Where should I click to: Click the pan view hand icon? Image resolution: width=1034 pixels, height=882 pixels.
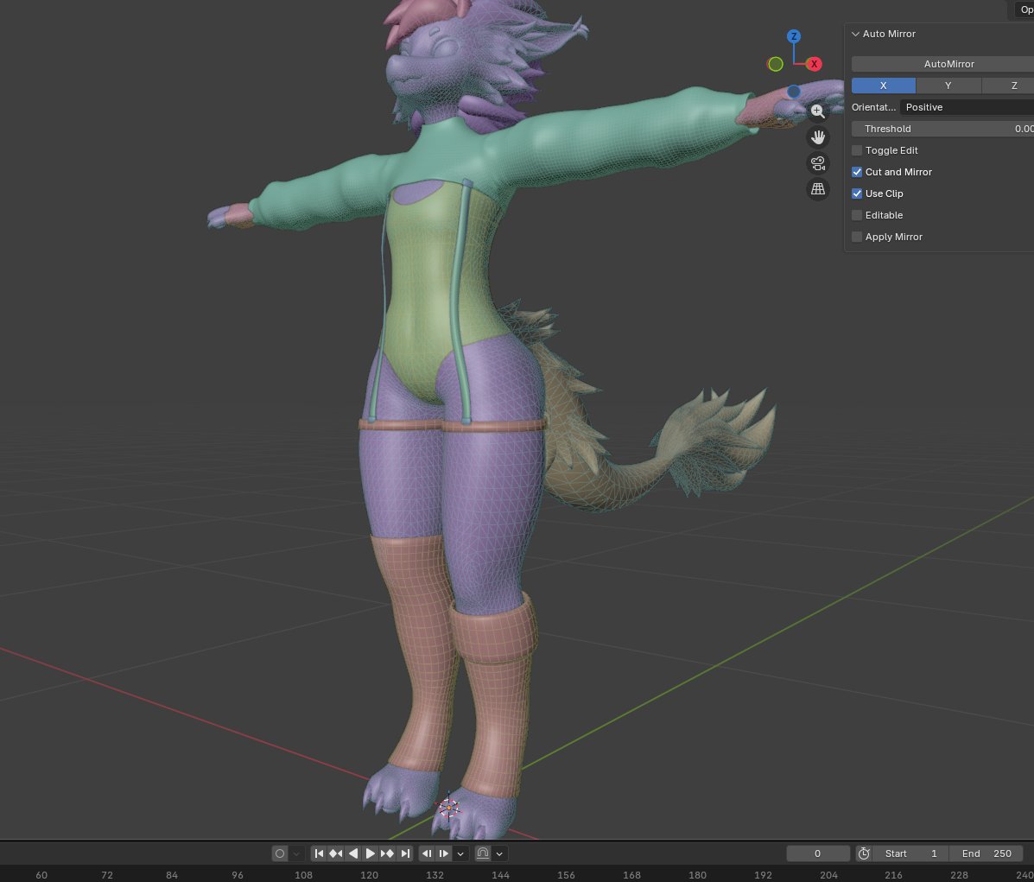coord(818,137)
